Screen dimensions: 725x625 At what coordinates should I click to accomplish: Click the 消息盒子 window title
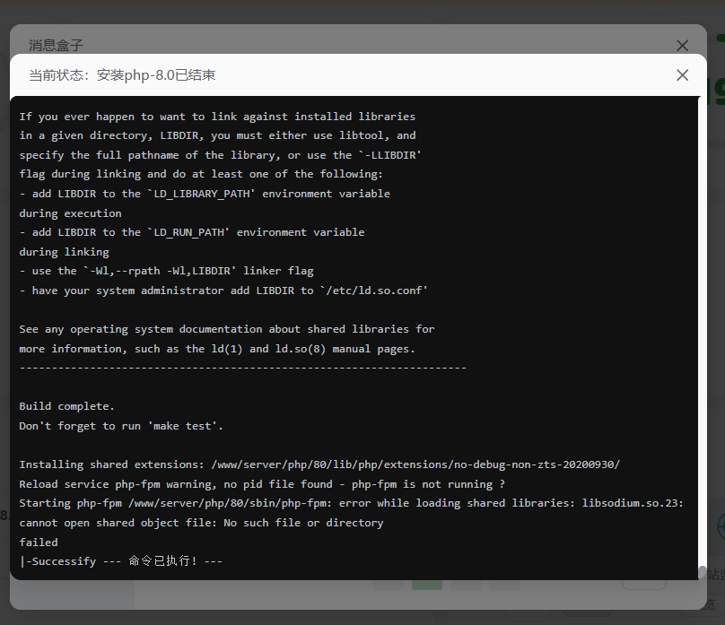(x=56, y=45)
